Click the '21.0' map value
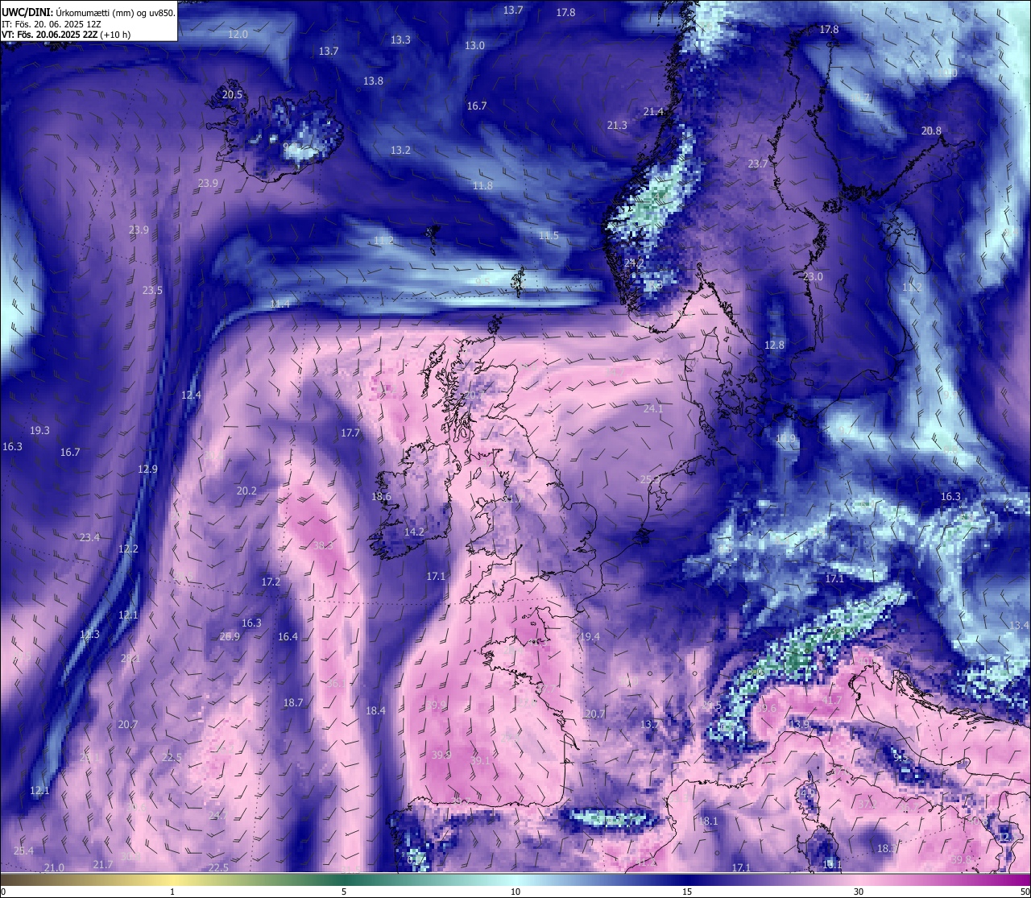The image size is (1031, 898). point(54,867)
